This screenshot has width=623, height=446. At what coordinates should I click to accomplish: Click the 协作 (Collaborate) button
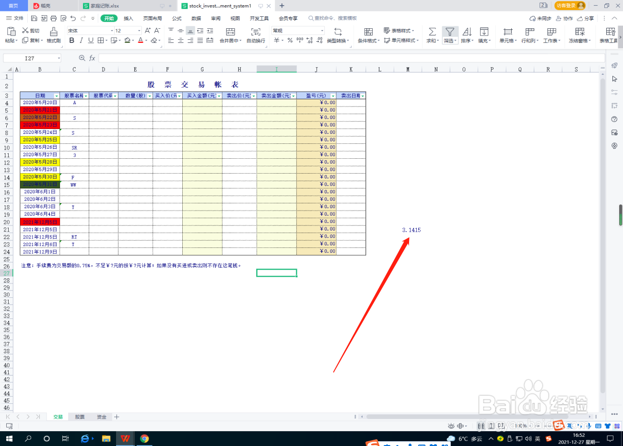(564, 18)
